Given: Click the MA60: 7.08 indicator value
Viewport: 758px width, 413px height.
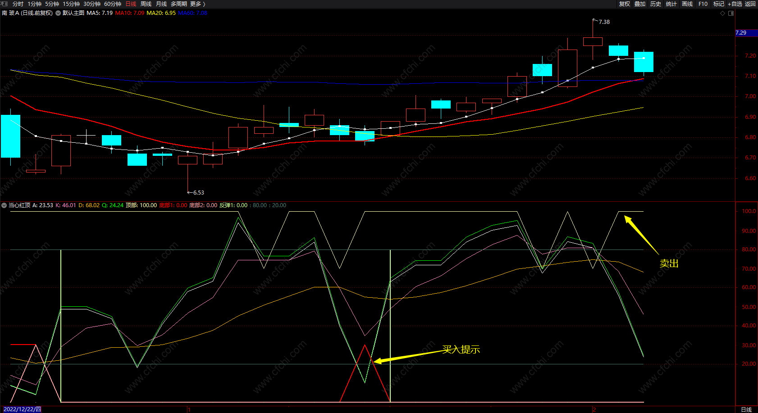Looking at the screenshot, I should [x=192, y=13].
